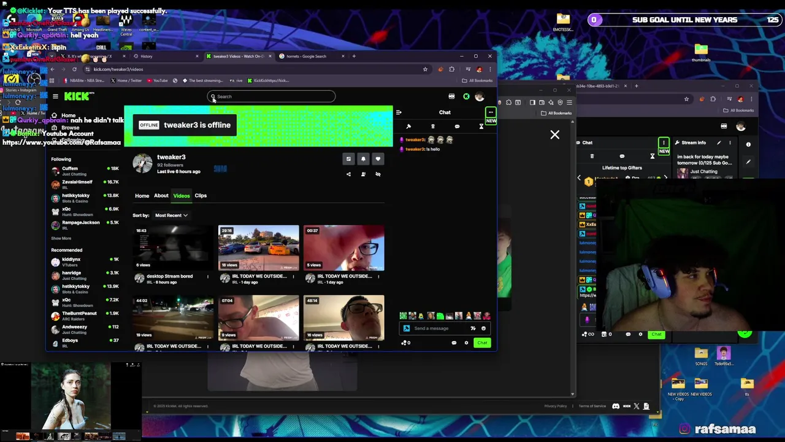Click the green Chat send button
785x442 pixels.
pos(482,343)
